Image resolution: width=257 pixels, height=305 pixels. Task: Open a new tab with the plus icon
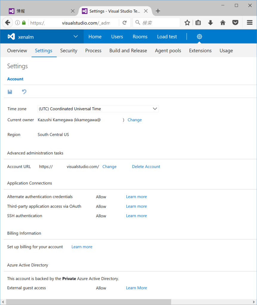158,11
